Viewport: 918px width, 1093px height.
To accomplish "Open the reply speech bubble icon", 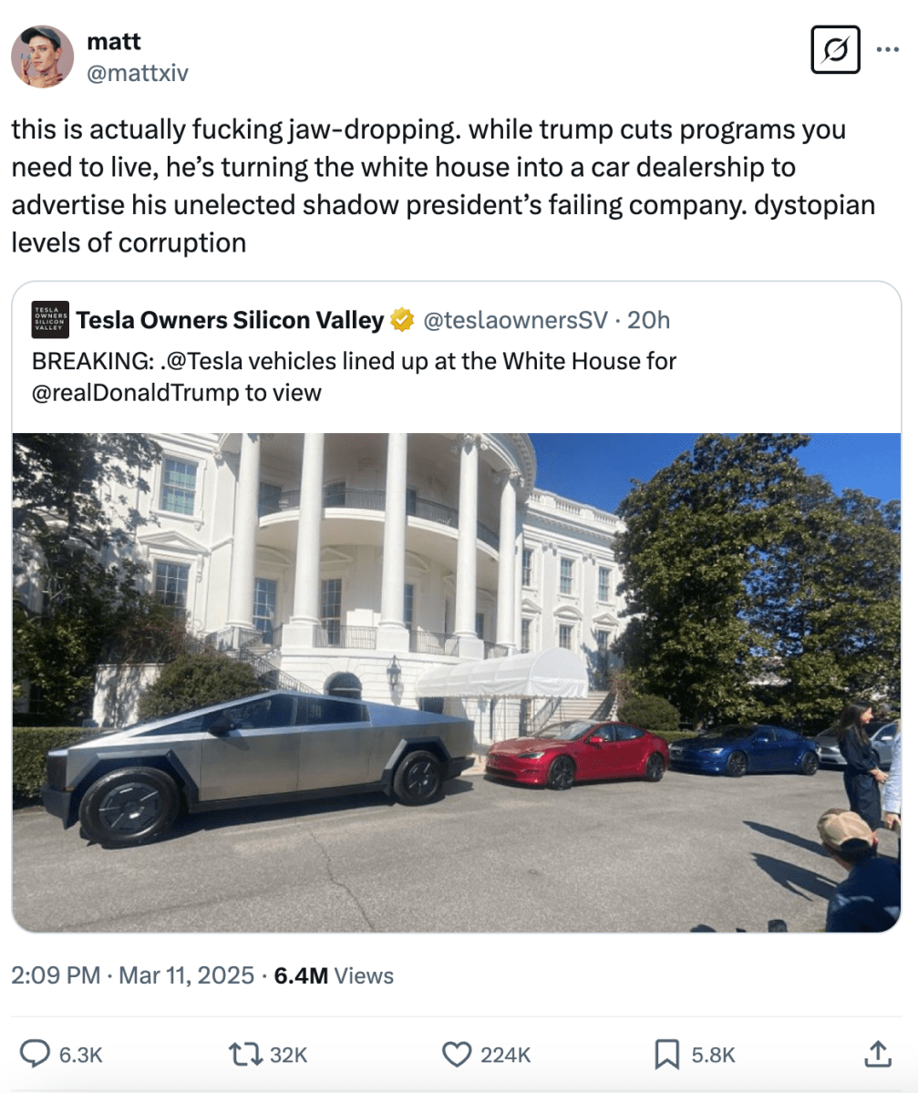I will tap(34, 1054).
